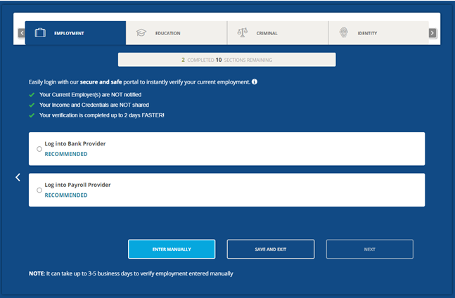
Task: Click the Log into Bank Provider card
Action: click(226, 149)
